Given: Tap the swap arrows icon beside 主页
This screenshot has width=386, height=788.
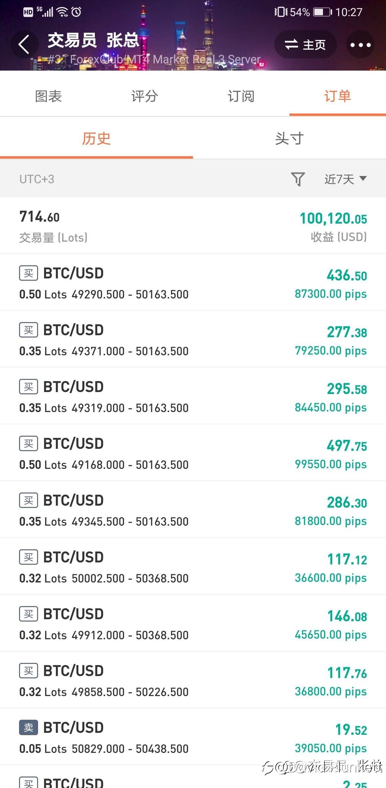Looking at the screenshot, I should pyautogui.click(x=291, y=45).
